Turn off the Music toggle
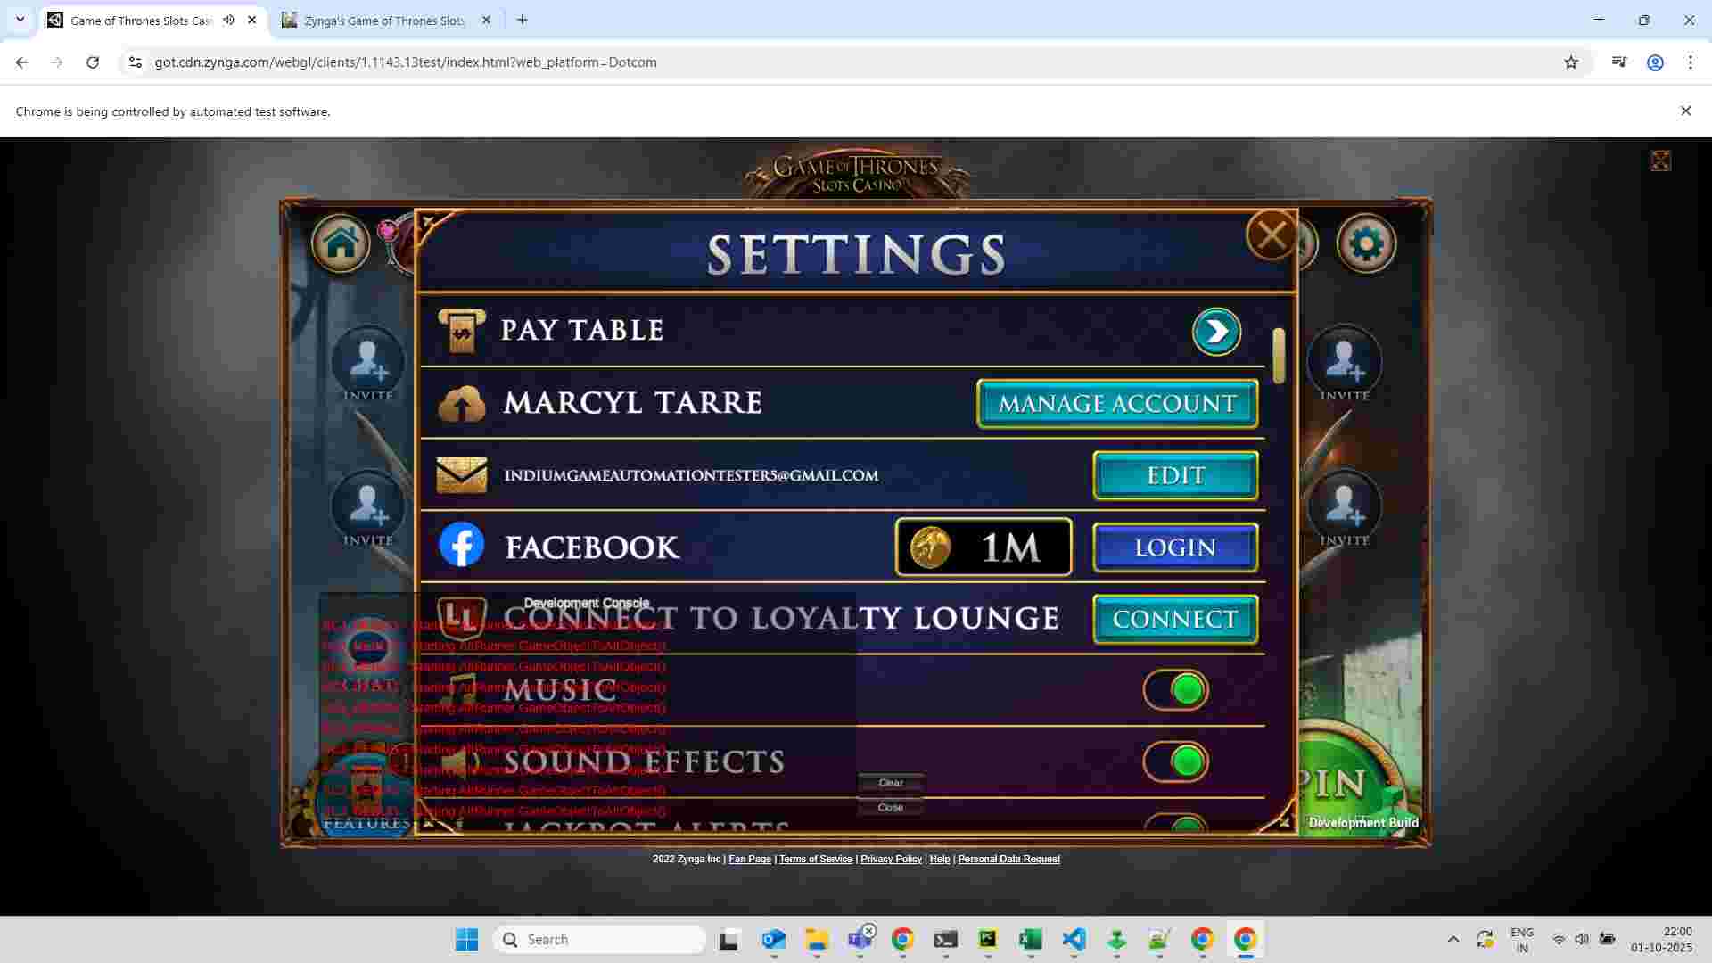The height and width of the screenshot is (963, 1712). pyautogui.click(x=1175, y=689)
